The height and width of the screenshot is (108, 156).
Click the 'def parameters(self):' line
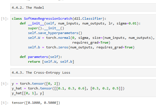41,57
